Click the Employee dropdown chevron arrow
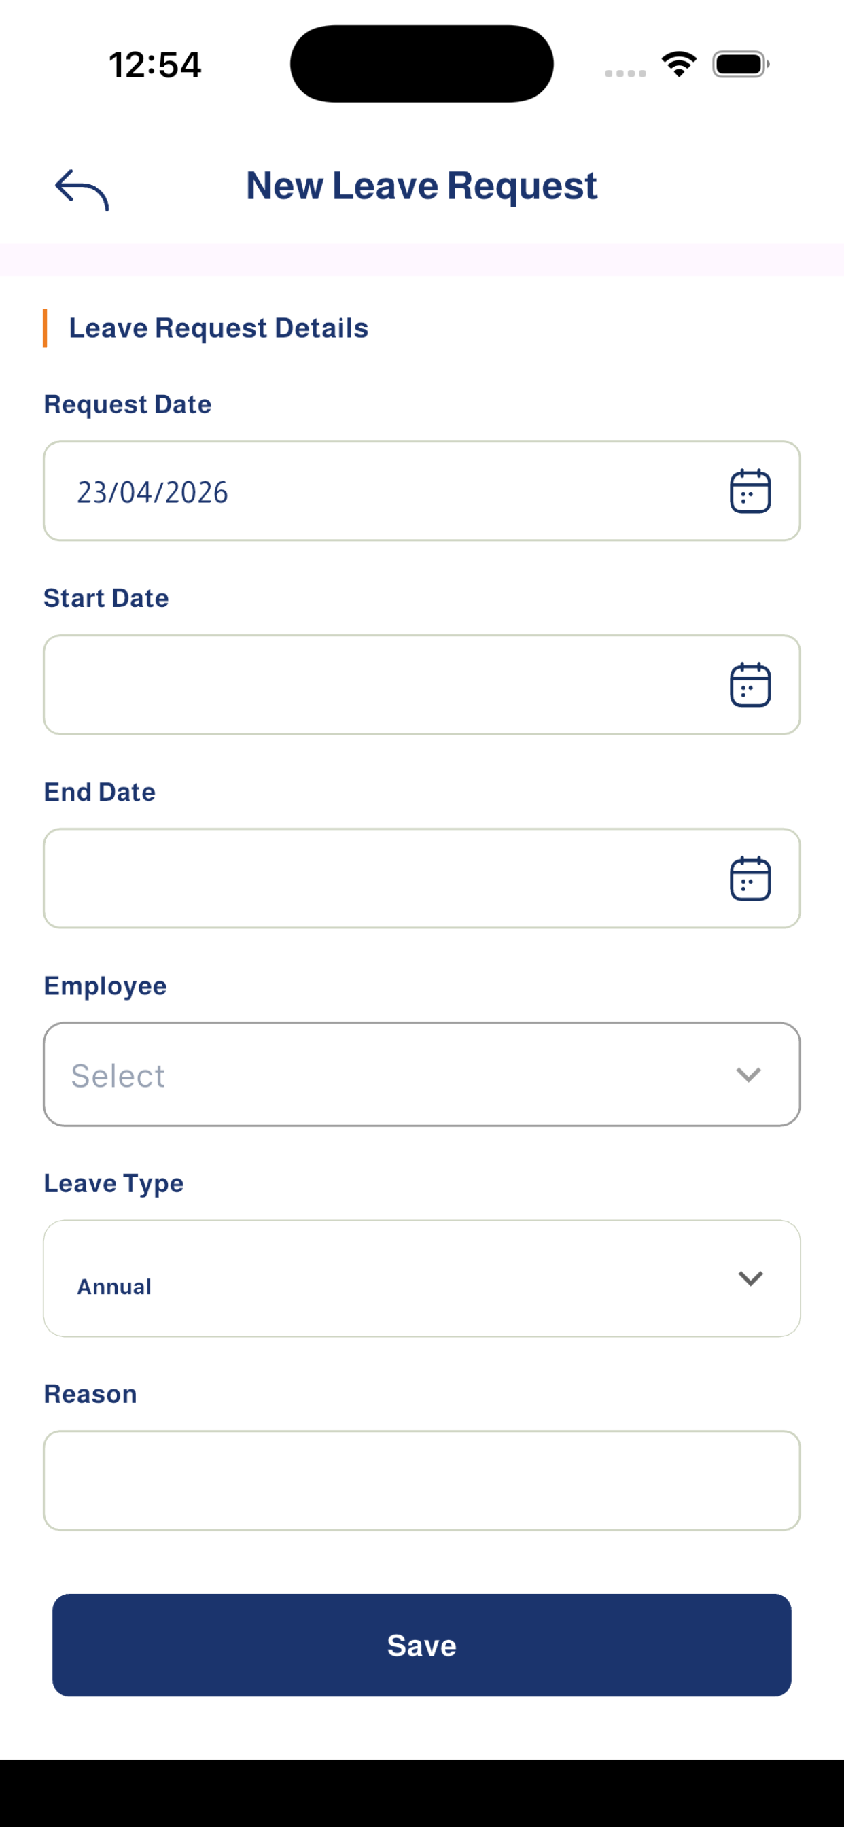 click(x=748, y=1075)
